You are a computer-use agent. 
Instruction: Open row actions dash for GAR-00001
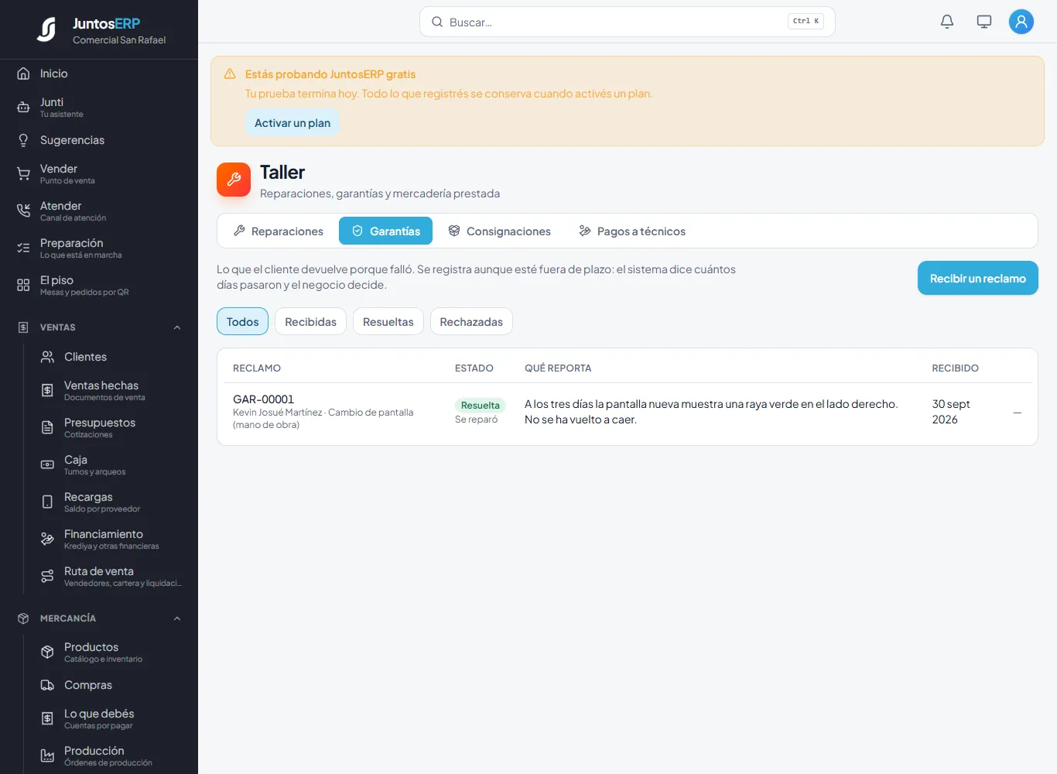tap(1018, 413)
